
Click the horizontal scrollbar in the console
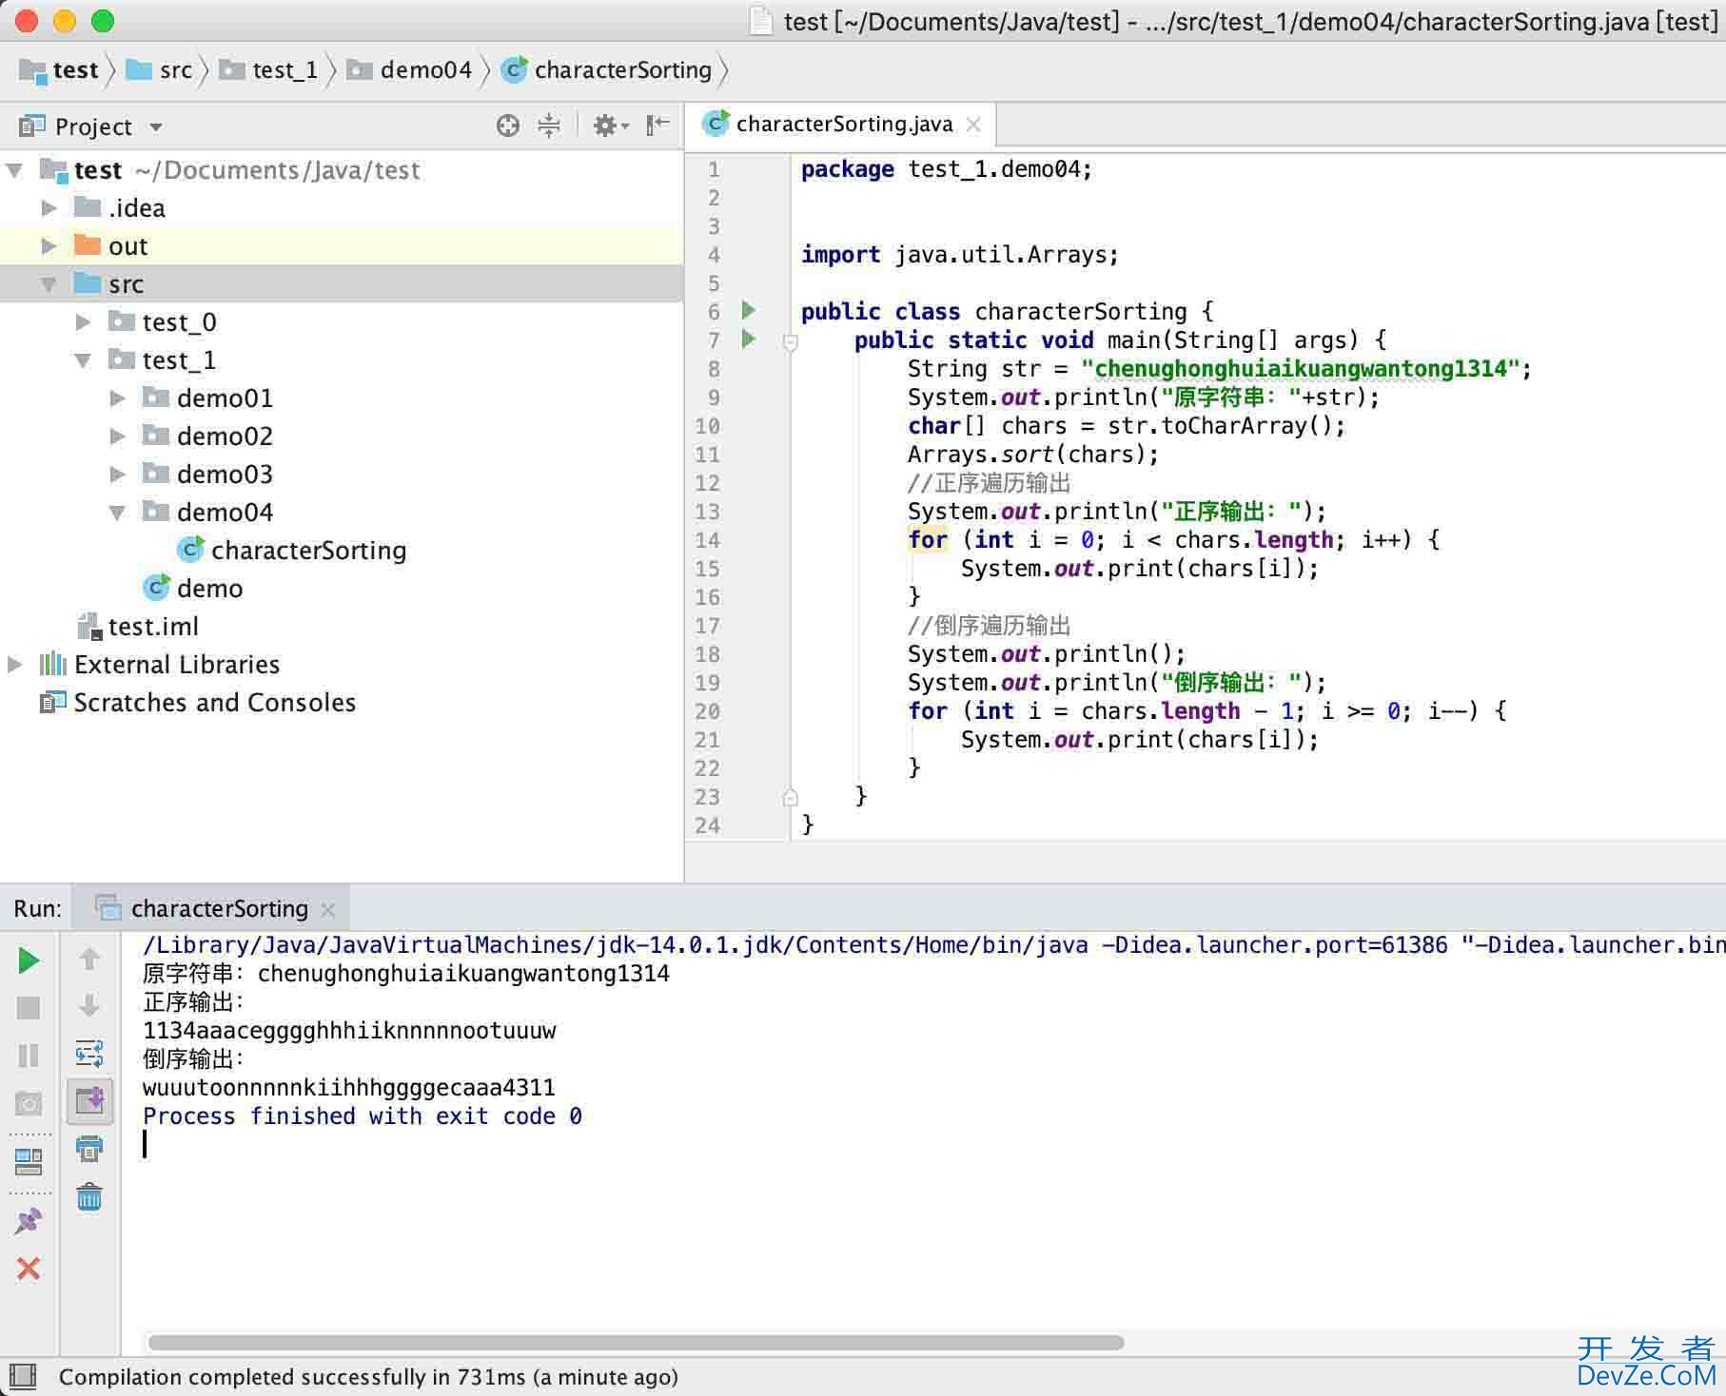coord(636,1343)
